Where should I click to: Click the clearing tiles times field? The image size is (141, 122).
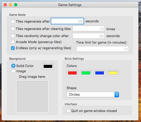pos(89,28)
